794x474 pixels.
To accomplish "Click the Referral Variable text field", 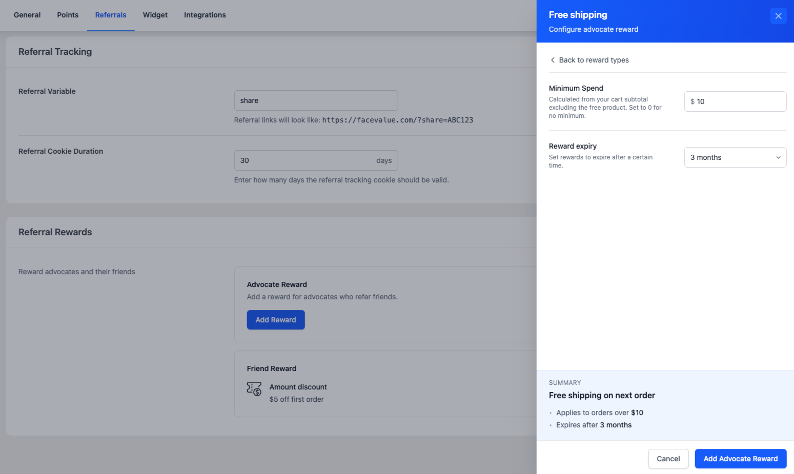I will [x=316, y=100].
